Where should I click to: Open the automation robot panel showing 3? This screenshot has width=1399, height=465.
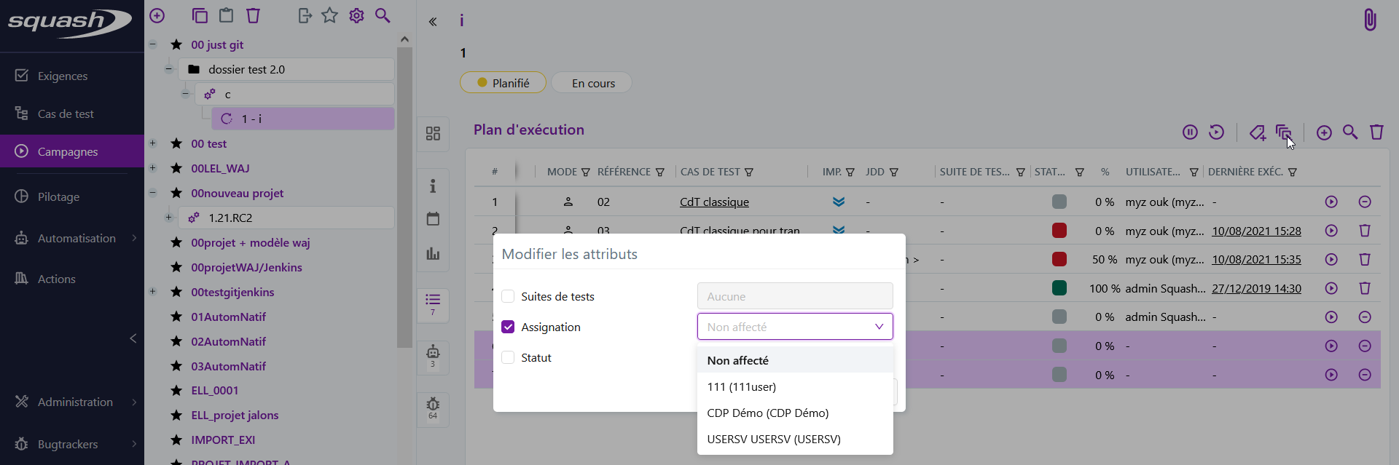[433, 357]
